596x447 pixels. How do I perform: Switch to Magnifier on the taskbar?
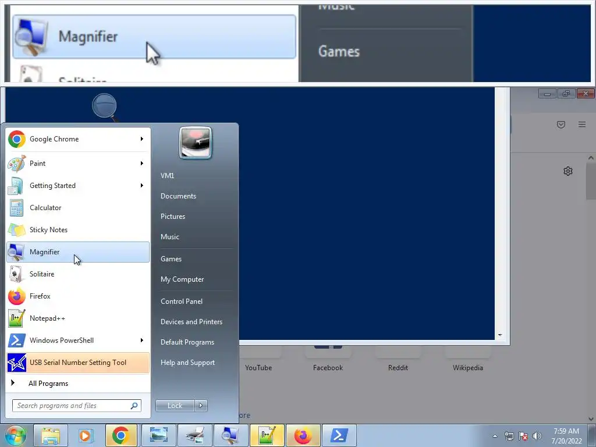pos(230,435)
